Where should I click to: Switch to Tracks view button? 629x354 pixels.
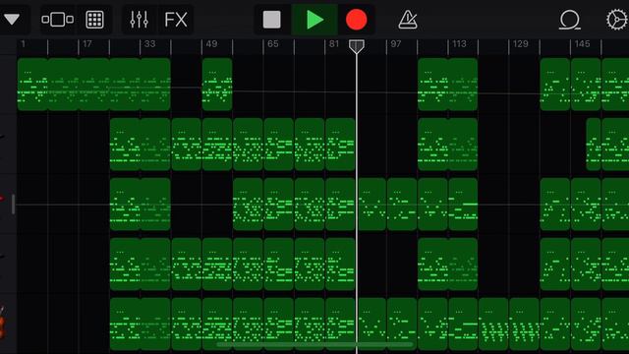[x=57, y=20]
